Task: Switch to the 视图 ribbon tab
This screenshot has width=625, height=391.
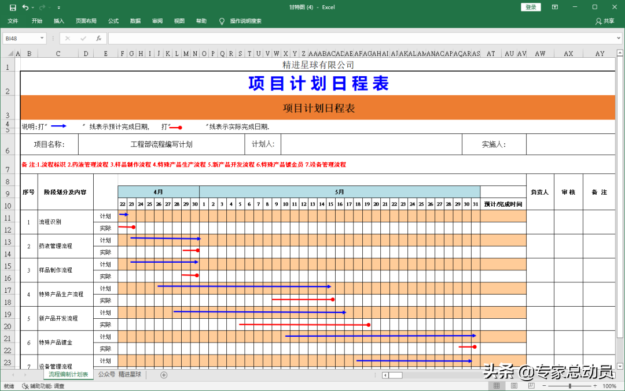Action: [x=179, y=21]
